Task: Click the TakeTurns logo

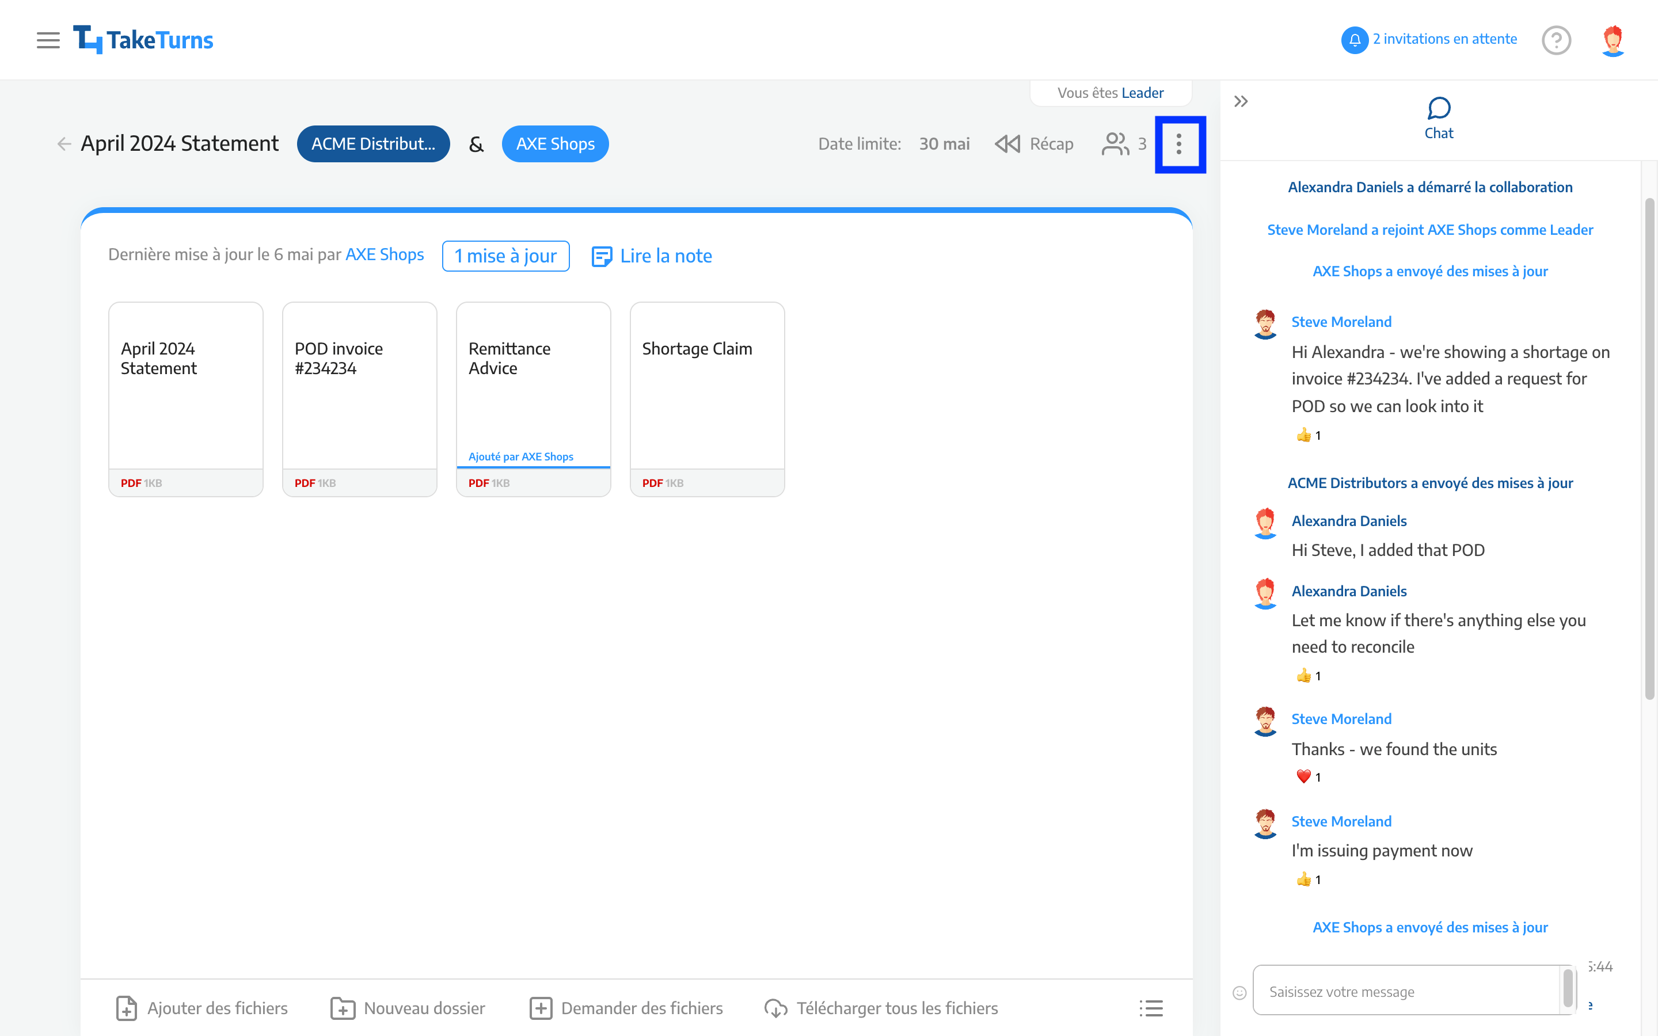Action: pos(143,40)
